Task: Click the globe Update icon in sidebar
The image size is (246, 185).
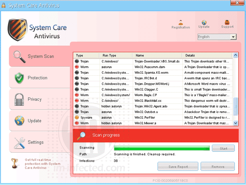Action: (x=19, y=121)
